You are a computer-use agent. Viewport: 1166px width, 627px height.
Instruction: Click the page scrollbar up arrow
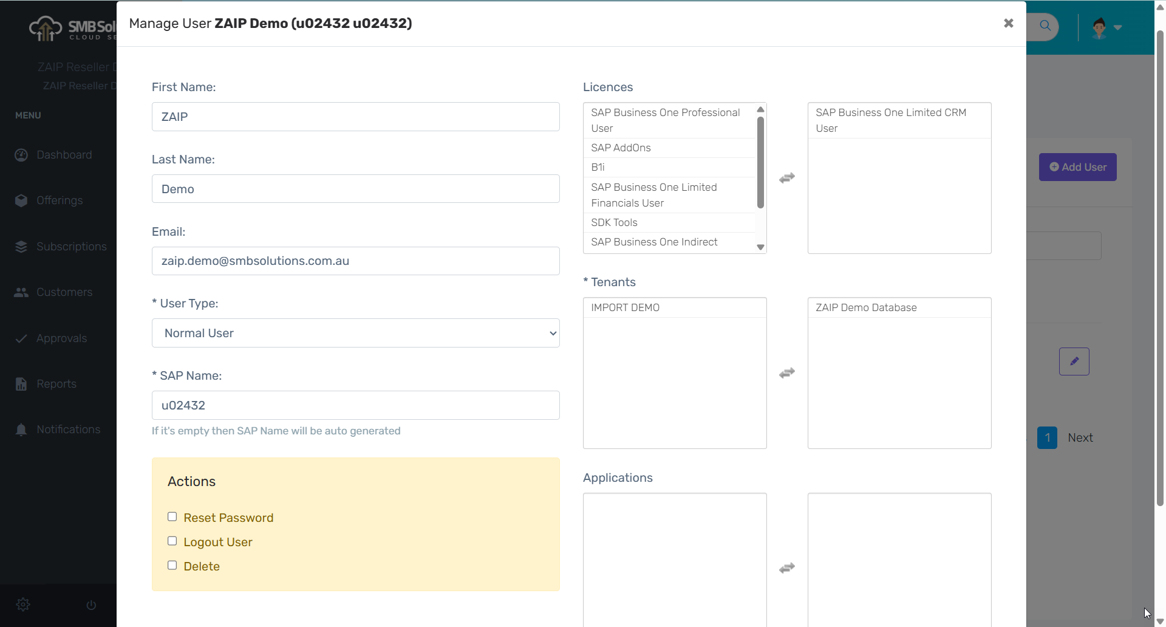point(1160,7)
